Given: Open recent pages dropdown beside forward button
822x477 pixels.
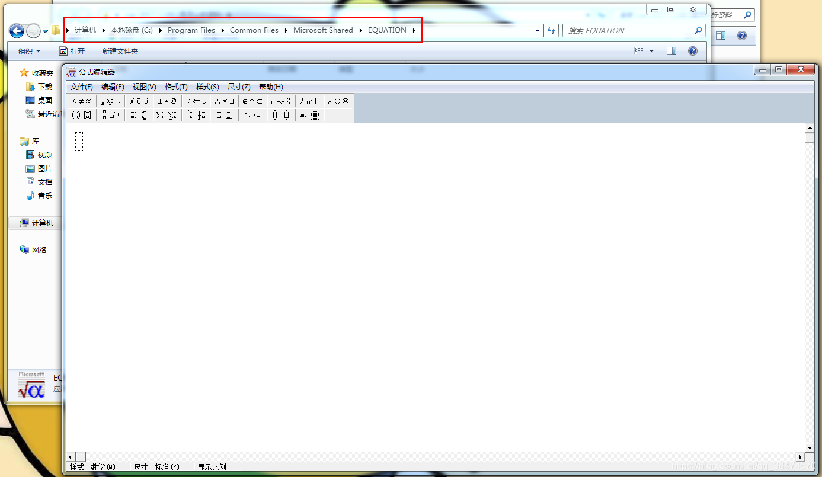Looking at the screenshot, I should tap(45, 31).
